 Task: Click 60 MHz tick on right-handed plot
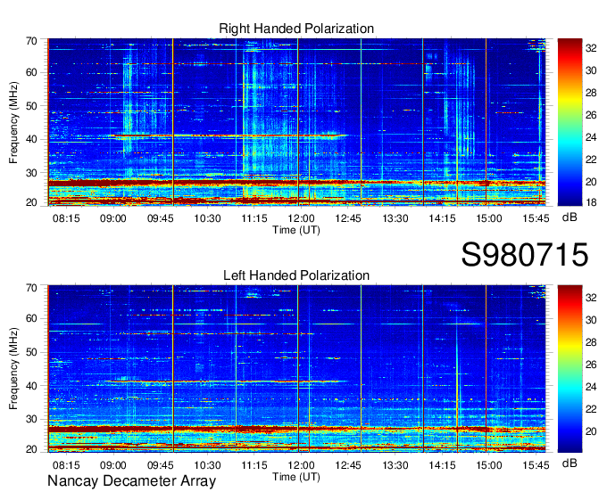[31, 73]
